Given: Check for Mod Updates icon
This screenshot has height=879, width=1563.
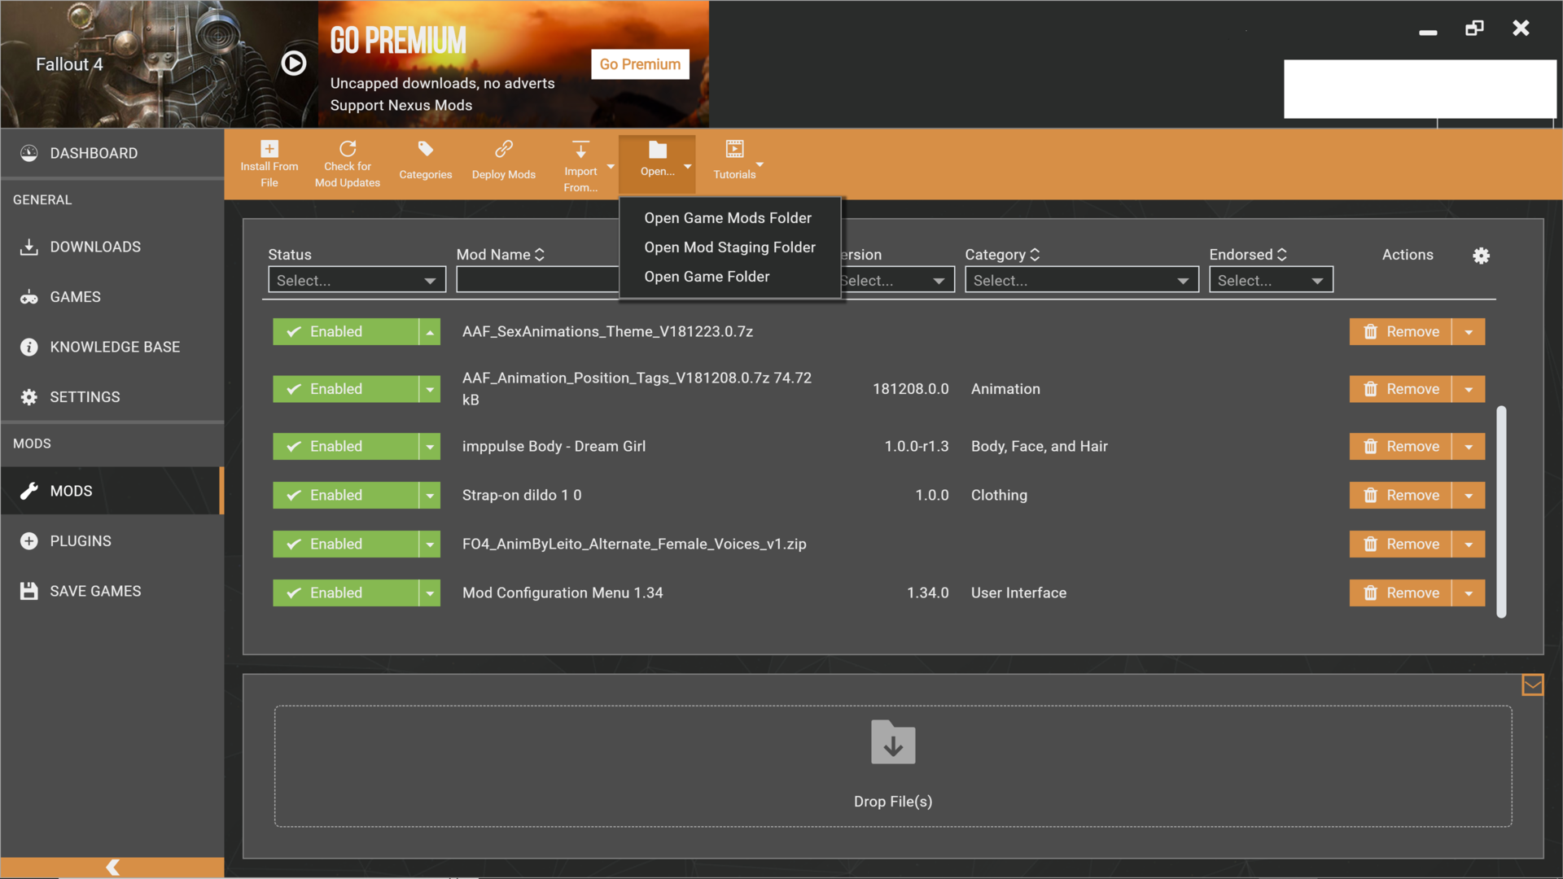Looking at the screenshot, I should pyautogui.click(x=348, y=149).
